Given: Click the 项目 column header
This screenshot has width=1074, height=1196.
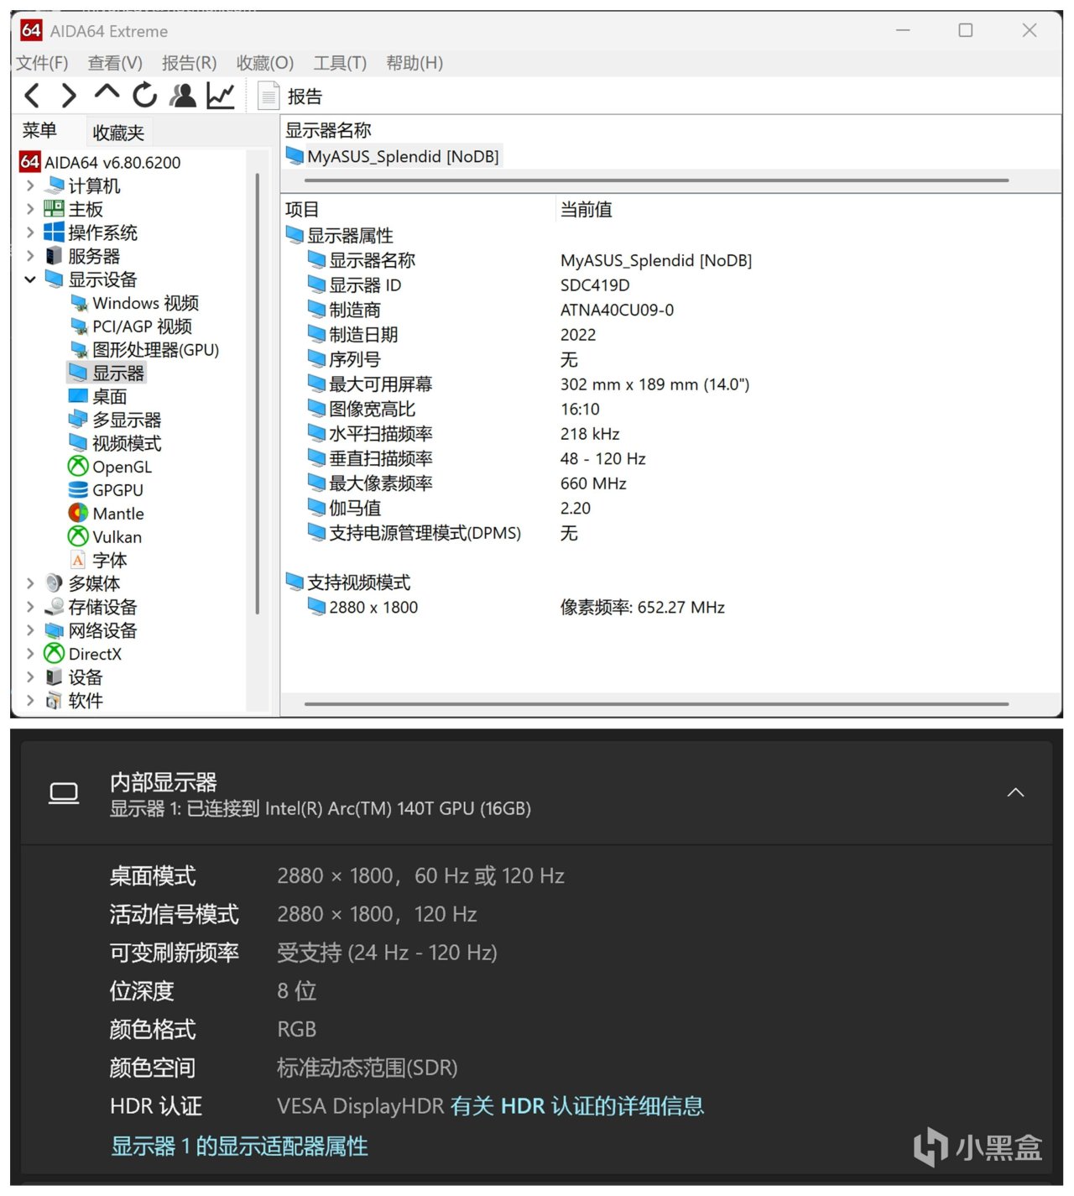Looking at the screenshot, I should (x=302, y=210).
